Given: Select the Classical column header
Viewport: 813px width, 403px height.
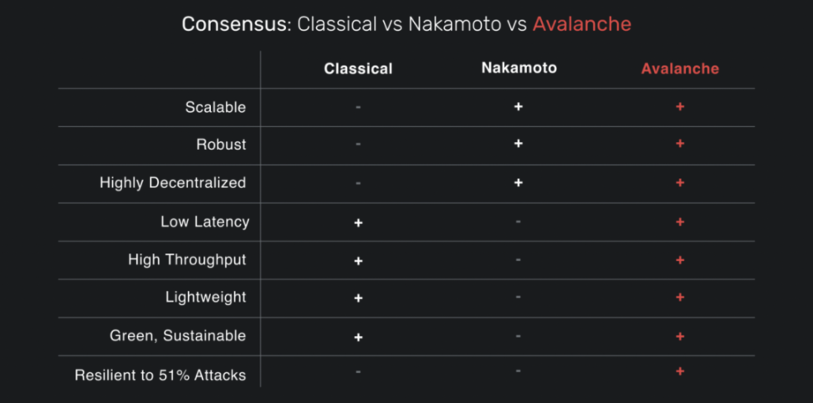Looking at the screenshot, I should pos(358,69).
